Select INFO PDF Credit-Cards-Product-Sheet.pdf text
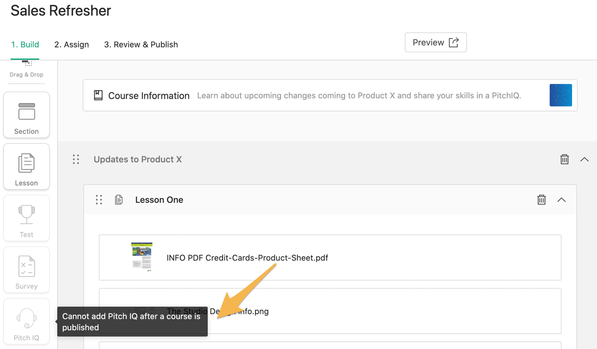This screenshot has width=597, height=349. (247, 258)
